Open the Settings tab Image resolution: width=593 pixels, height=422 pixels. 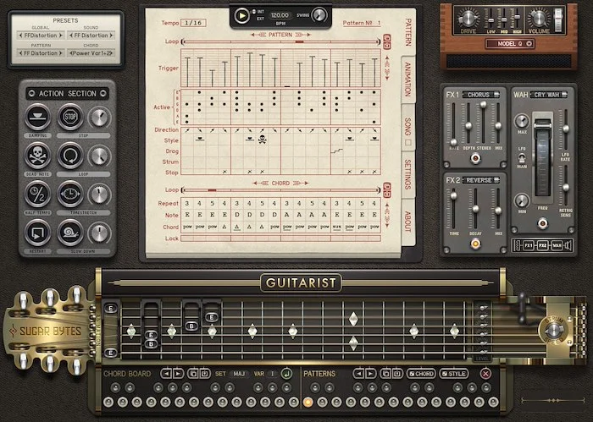(410, 174)
